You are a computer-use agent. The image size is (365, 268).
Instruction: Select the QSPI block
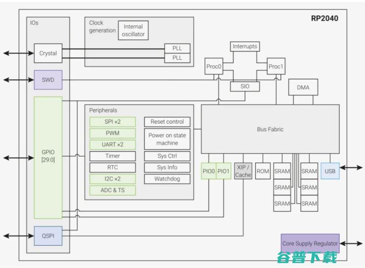pyautogui.click(x=48, y=236)
